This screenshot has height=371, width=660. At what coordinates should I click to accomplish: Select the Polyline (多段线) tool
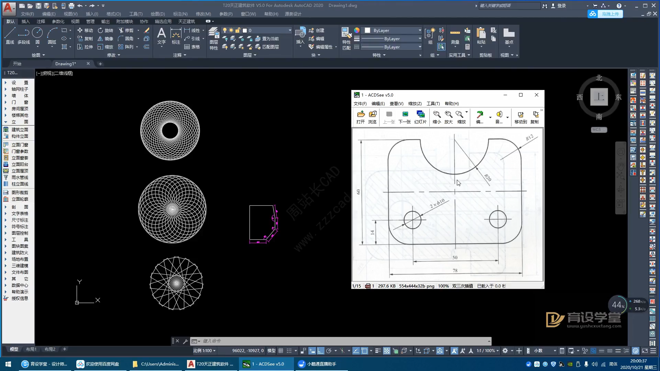tap(24, 36)
